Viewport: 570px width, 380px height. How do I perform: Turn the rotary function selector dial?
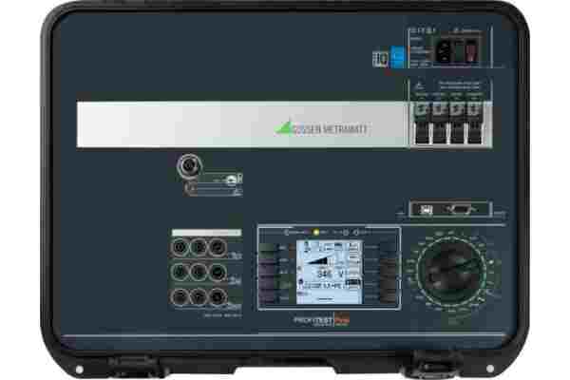(452, 272)
